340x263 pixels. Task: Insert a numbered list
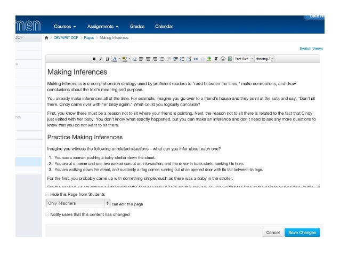(182, 59)
